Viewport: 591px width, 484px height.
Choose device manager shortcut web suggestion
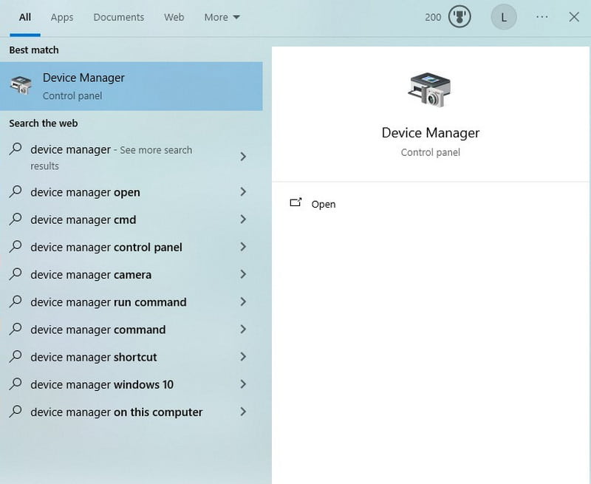pyautogui.click(x=93, y=357)
